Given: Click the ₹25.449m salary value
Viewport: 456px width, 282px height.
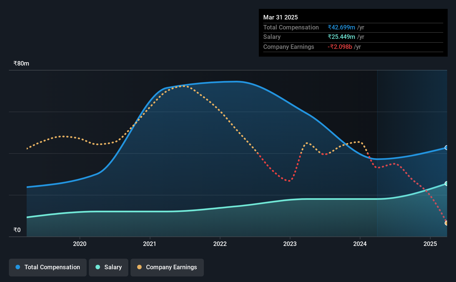Looking at the screenshot, I should (341, 37).
